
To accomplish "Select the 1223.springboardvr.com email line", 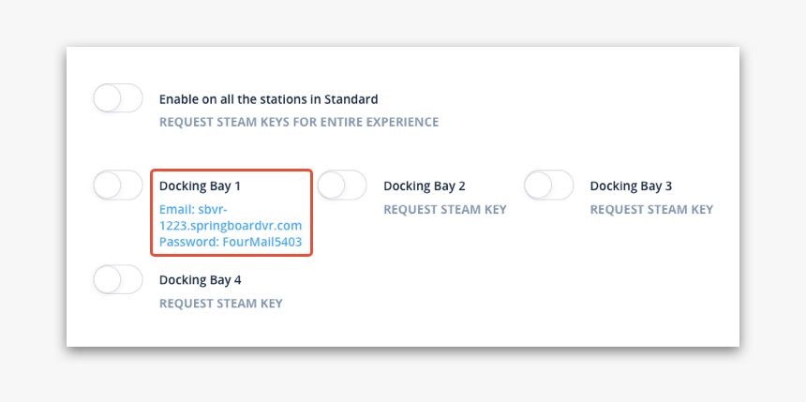I will (231, 226).
